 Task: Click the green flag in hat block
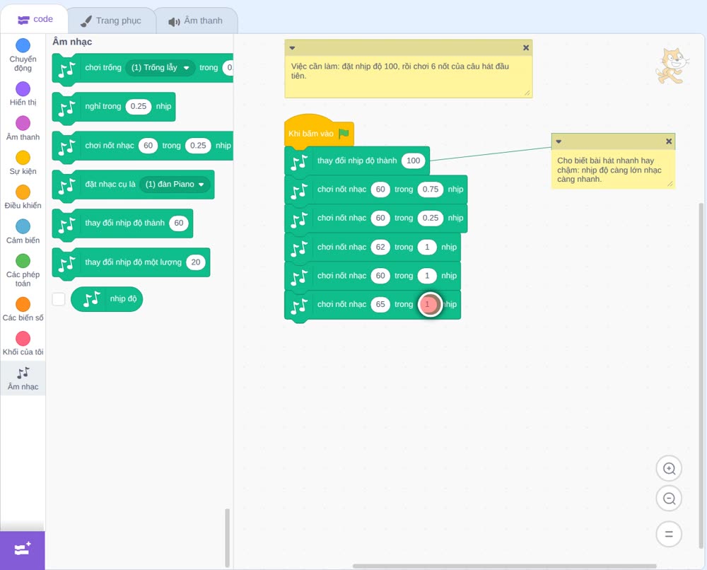[x=344, y=133]
